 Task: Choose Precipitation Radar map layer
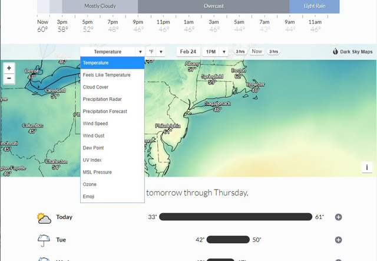113,99
